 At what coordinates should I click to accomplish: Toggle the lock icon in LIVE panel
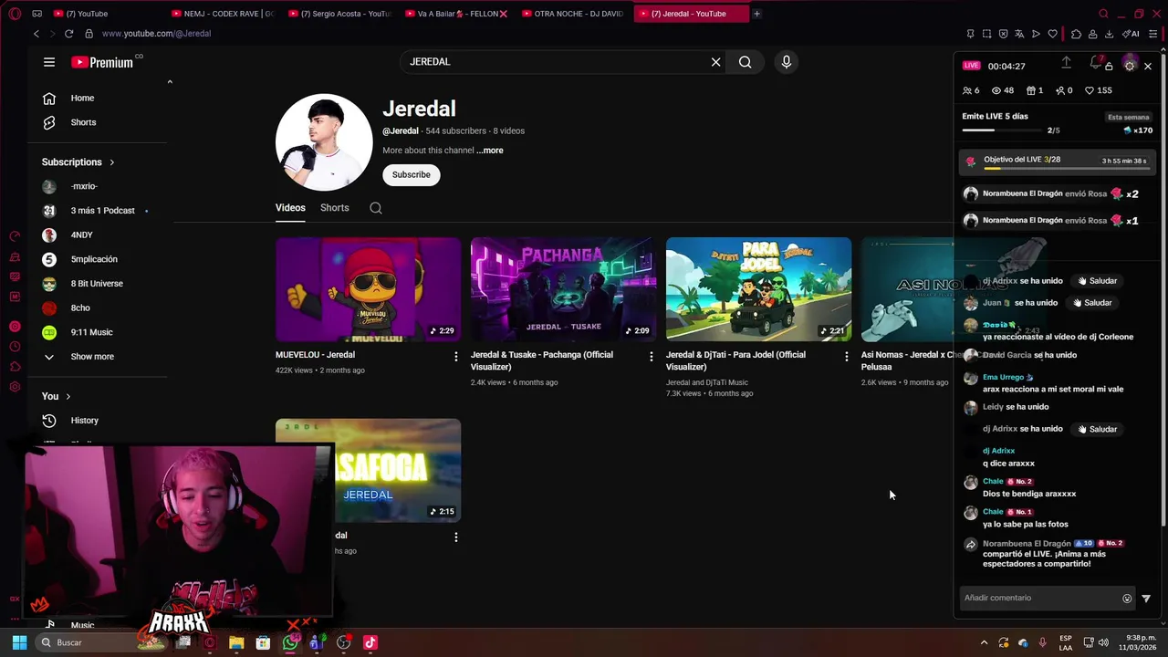[1109, 67]
